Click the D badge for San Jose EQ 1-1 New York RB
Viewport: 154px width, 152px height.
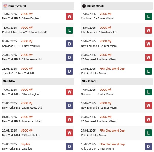pyautogui.click(x=69, y=44)
